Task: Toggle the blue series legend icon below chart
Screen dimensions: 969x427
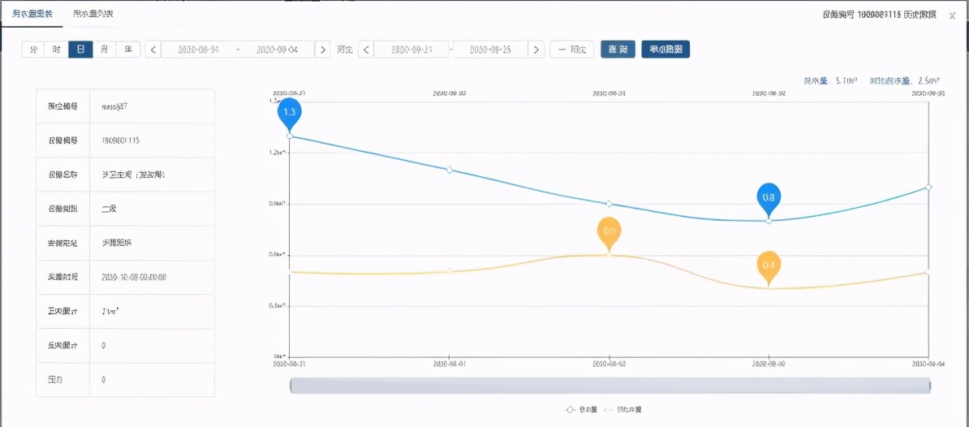Action: pyautogui.click(x=571, y=410)
